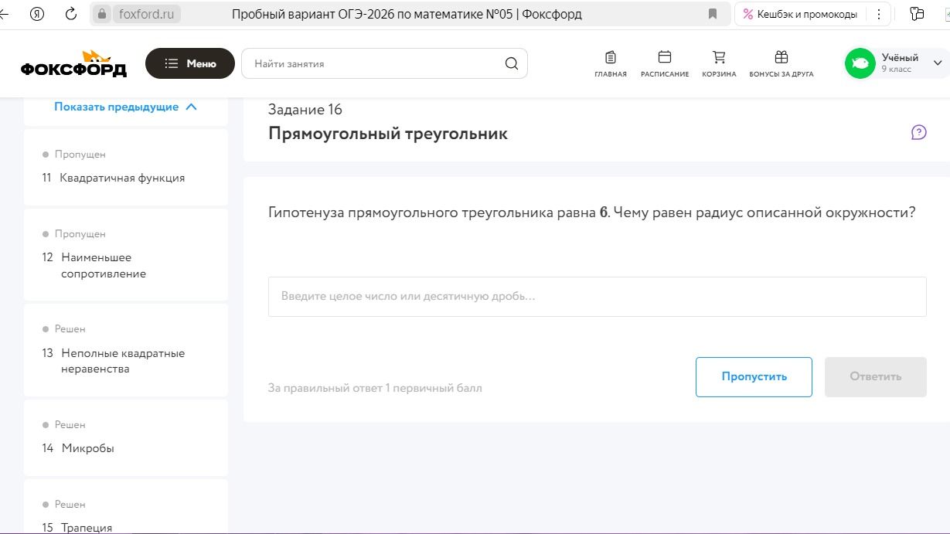The height and width of the screenshot is (534, 950).
Task: Click the Пропустить button
Action: tap(754, 377)
